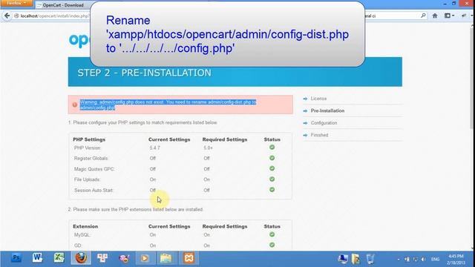The height and width of the screenshot is (267, 475).
Task: Click the ENG language indicator
Action: [x=435, y=259]
